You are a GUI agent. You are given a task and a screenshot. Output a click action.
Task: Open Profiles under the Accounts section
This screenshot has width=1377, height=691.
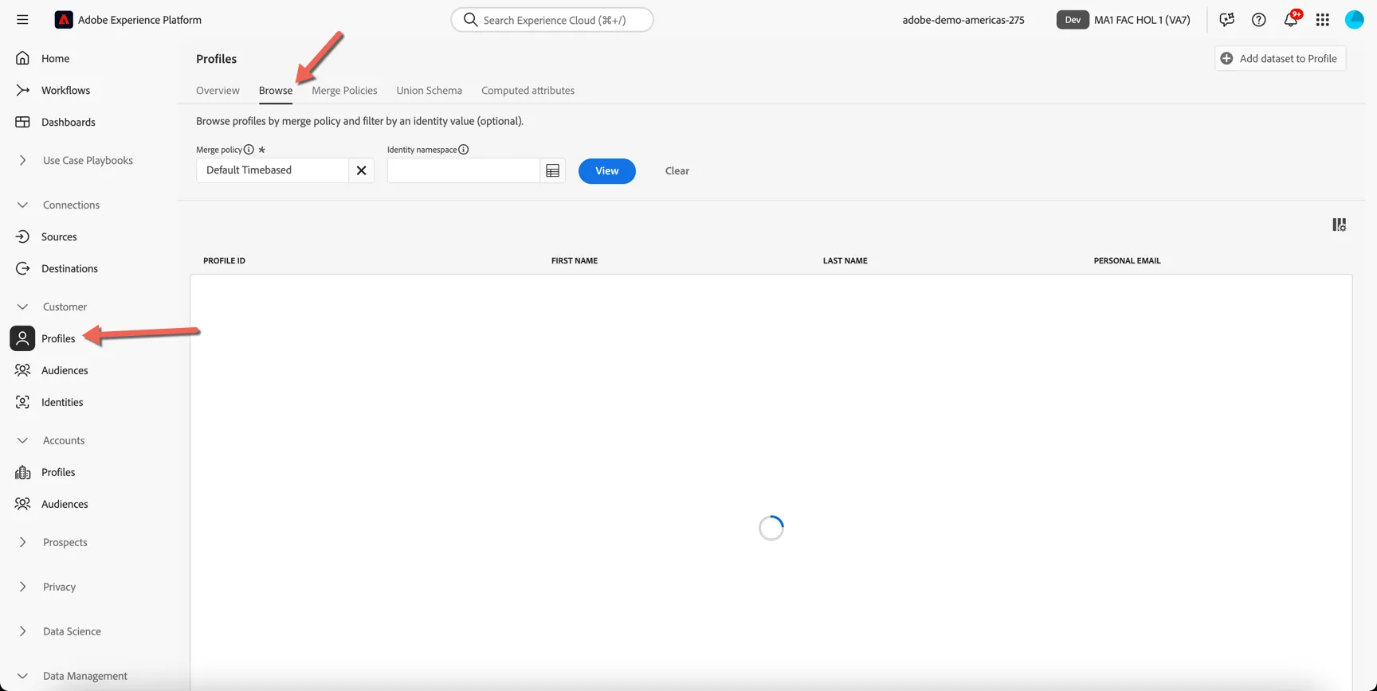coord(58,472)
